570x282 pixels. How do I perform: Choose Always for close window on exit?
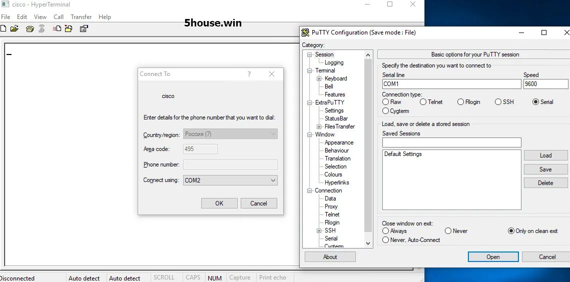click(386, 231)
